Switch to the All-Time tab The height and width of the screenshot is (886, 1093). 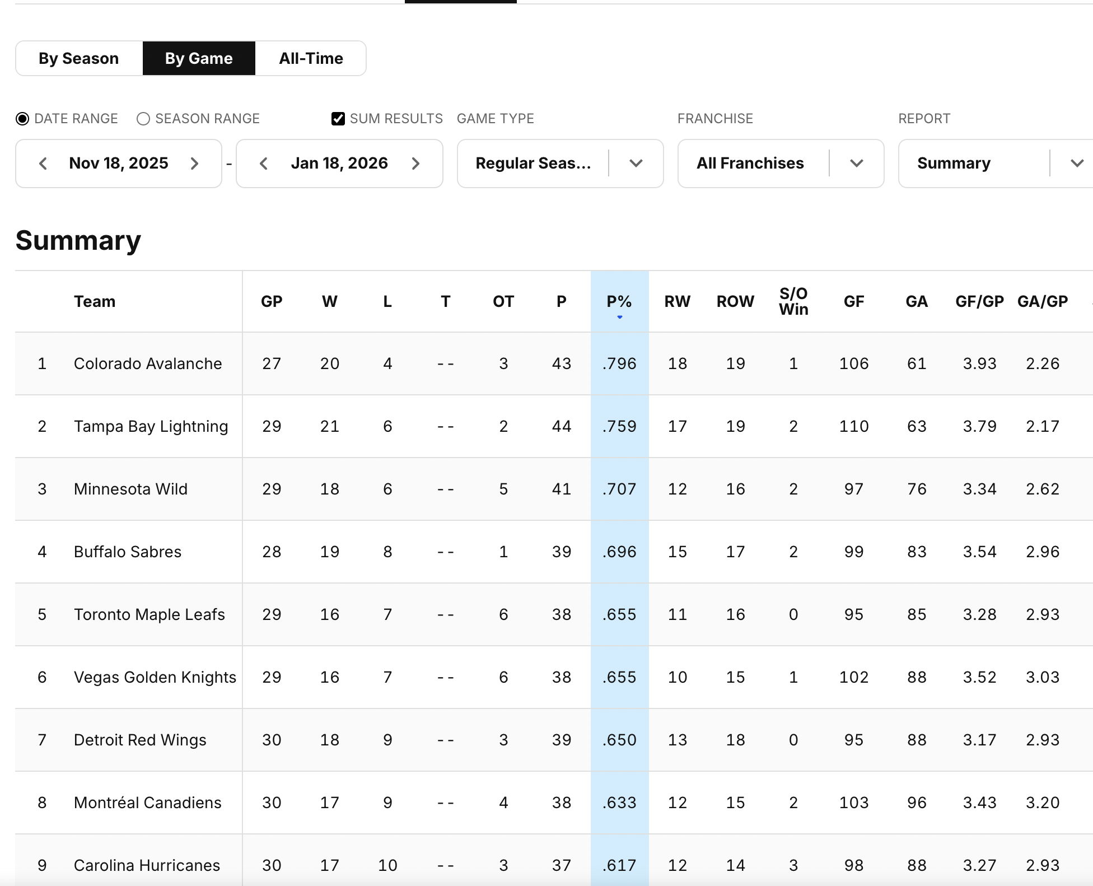[311, 58]
